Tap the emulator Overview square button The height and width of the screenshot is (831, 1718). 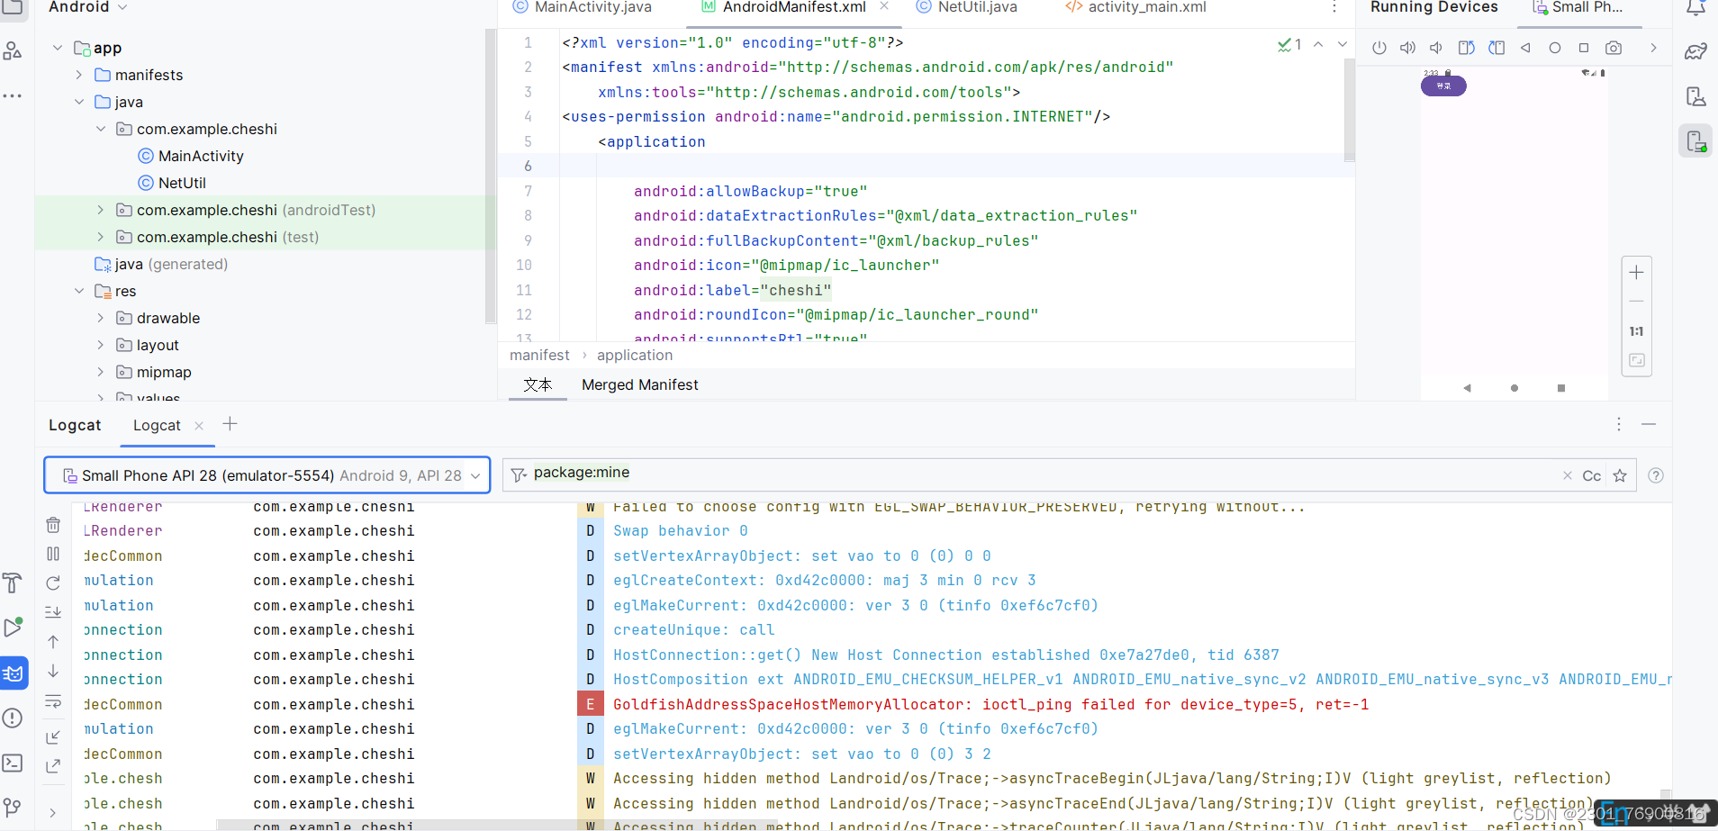pyautogui.click(x=1584, y=48)
